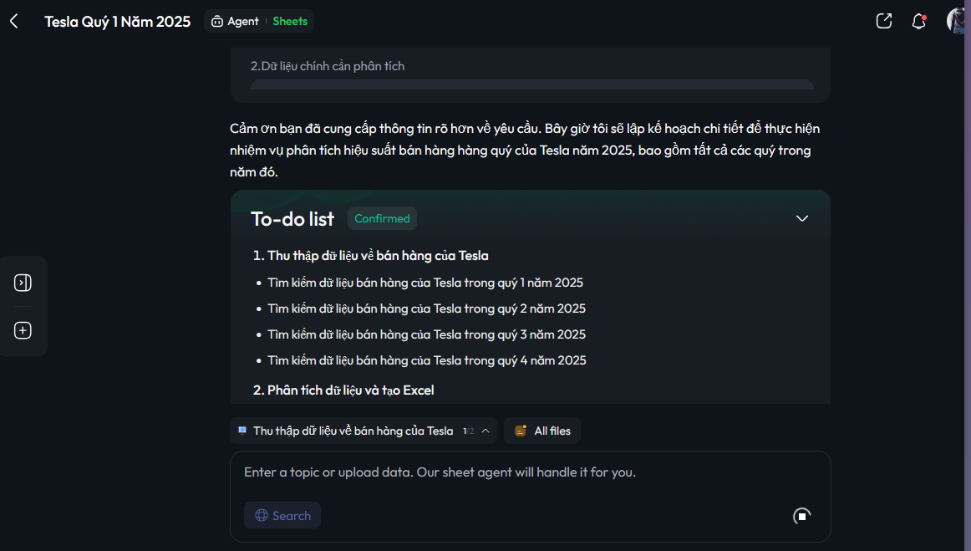This screenshot has height=551, width=971.
Task: Click the user profile avatar
Action: [958, 21]
